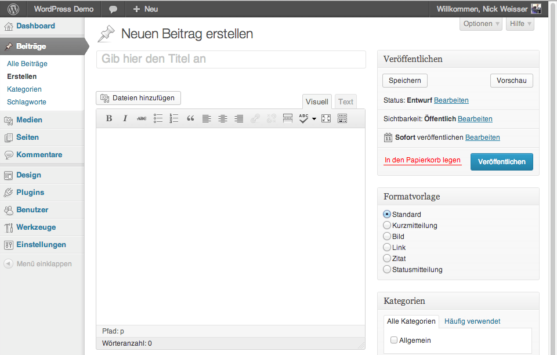Click the post title input field
557x355 pixels.
pyautogui.click(x=231, y=59)
